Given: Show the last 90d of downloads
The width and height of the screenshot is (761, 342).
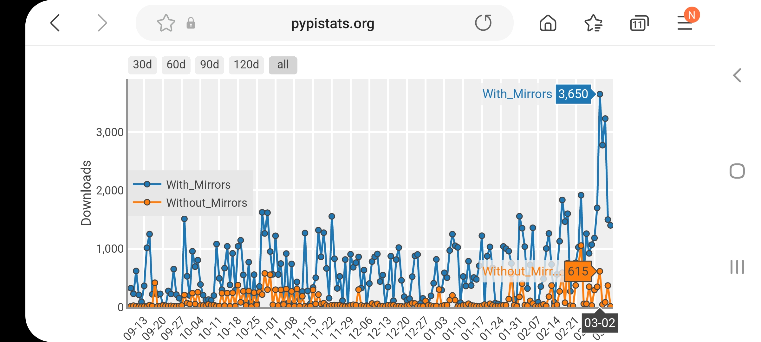Looking at the screenshot, I should pos(210,65).
